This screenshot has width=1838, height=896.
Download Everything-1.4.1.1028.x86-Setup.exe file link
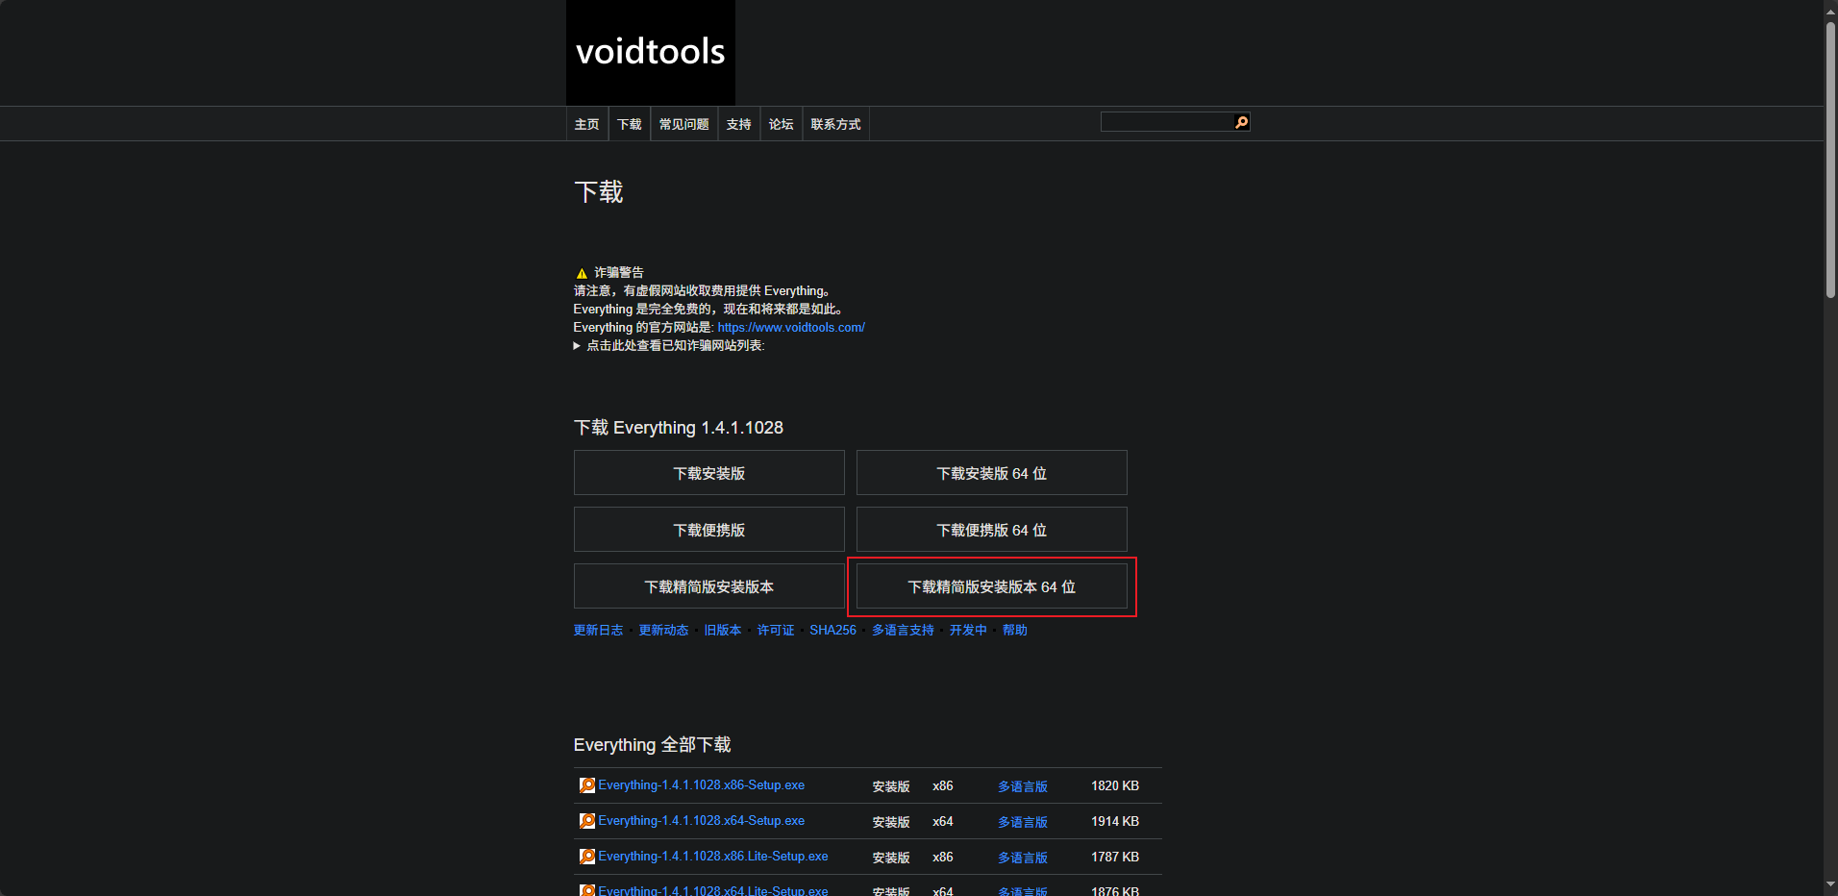pyautogui.click(x=702, y=785)
